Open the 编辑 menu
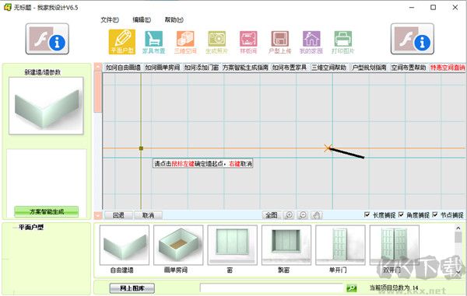 (142, 20)
